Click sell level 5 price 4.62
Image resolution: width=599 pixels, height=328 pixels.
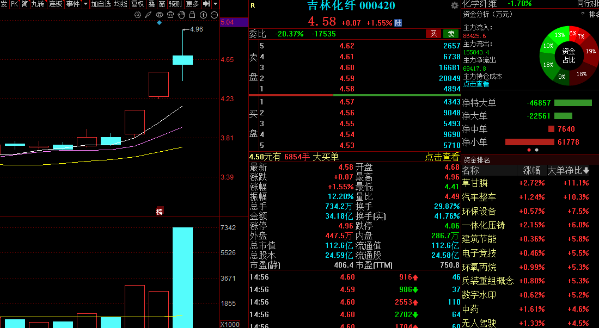[347, 46]
